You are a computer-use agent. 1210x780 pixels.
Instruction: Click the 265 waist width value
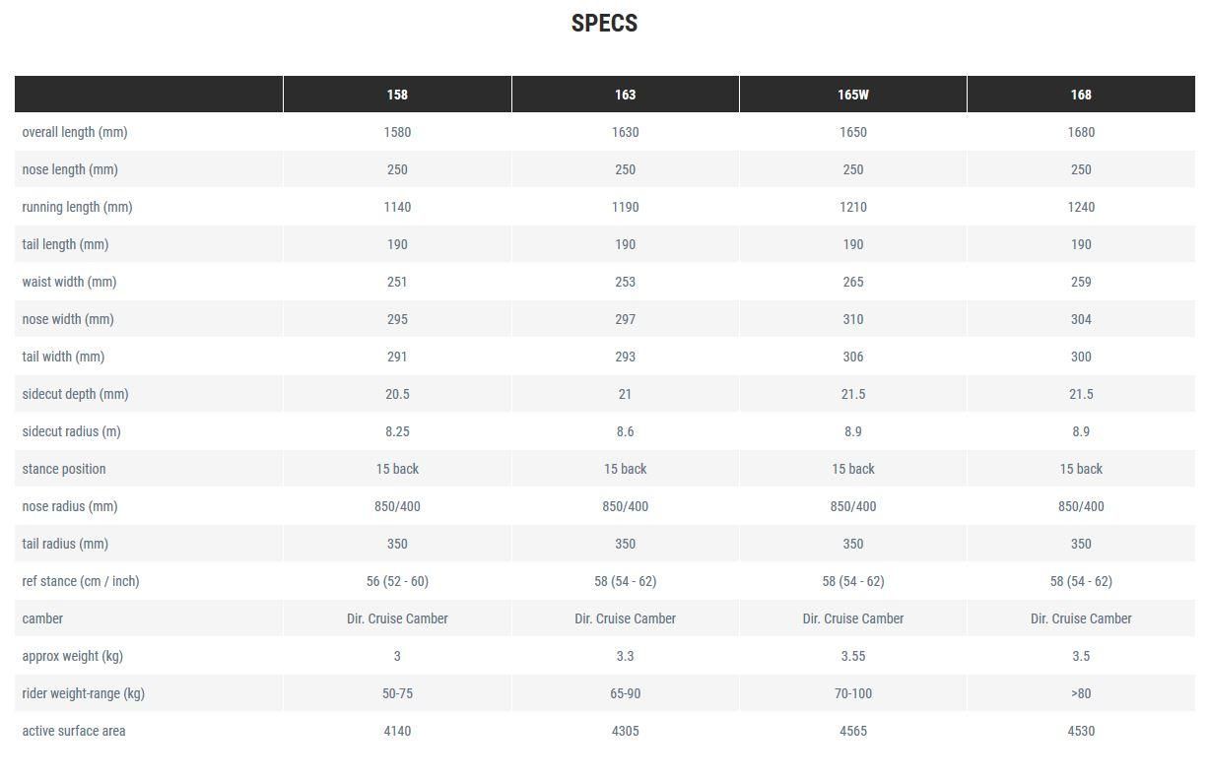(x=853, y=282)
